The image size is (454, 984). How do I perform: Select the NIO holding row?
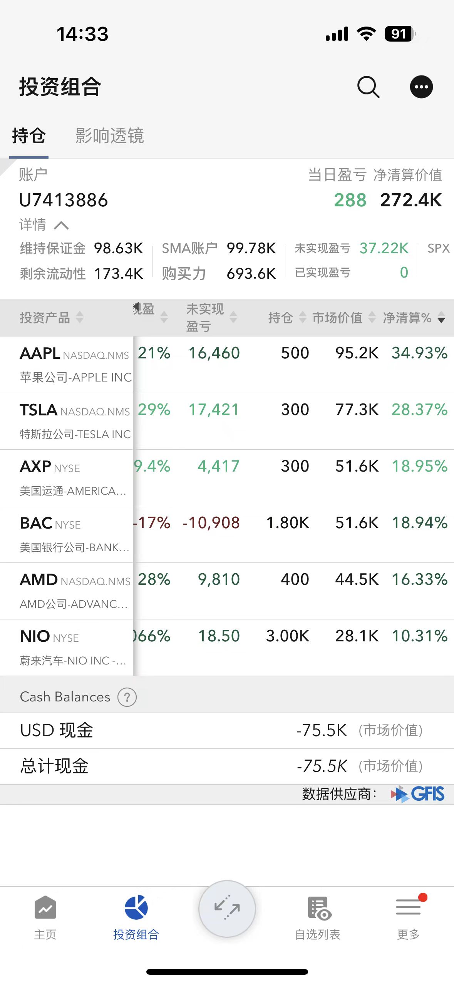(227, 647)
